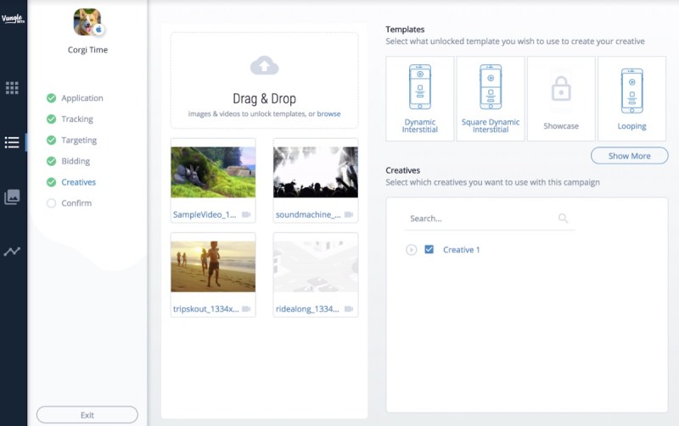Image resolution: width=679 pixels, height=426 pixels.
Task: Go to the Bidding step
Action: pos(69,161)
